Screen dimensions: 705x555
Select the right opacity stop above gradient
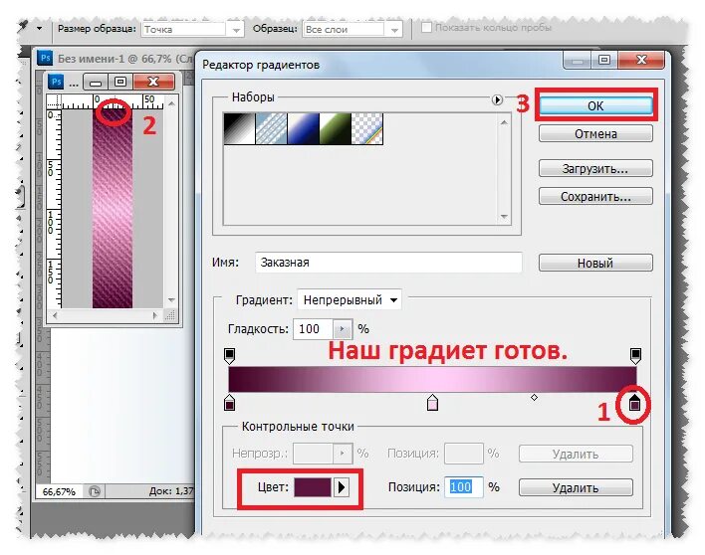635,356
